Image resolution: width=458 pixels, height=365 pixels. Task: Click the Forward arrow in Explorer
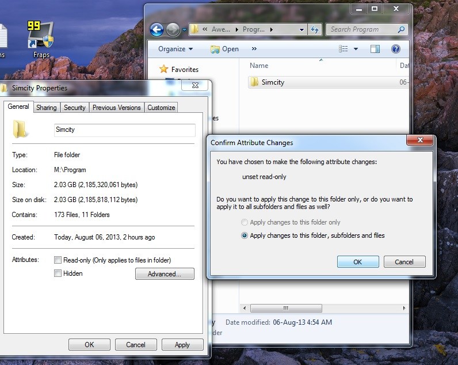click(x=173, y=29)
